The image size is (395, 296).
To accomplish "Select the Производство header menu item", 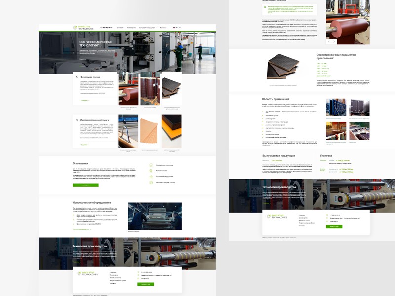I will click(131, 28).
